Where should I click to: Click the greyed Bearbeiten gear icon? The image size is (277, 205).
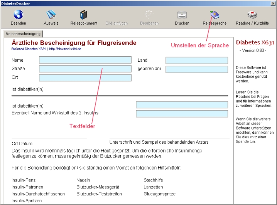click(x=149, y=15)
